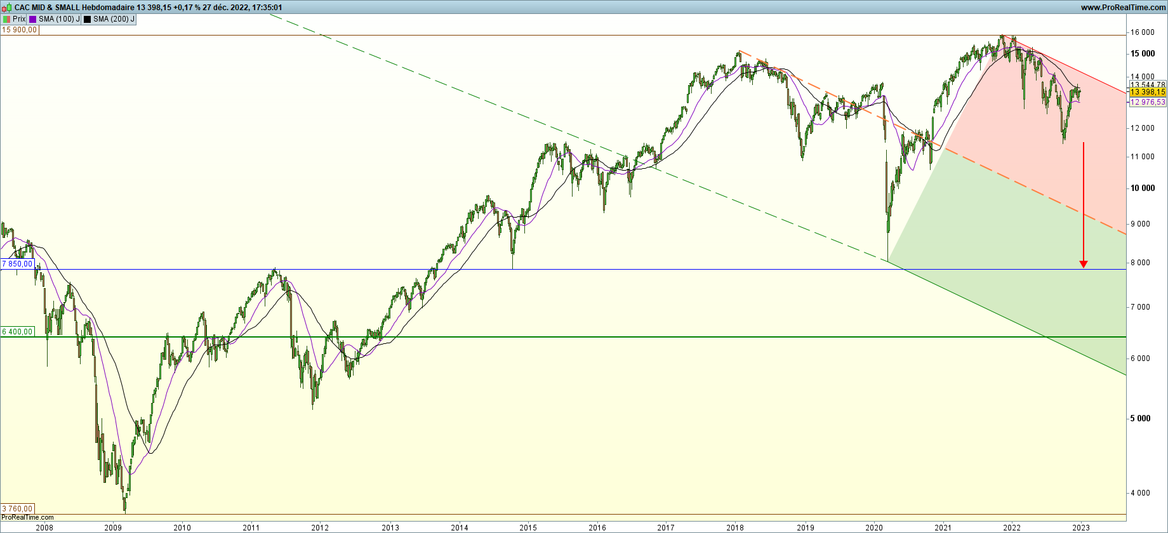Click the 16 000 price axis label
Screen dimensions: 1168x533
tap(1143, 32)
